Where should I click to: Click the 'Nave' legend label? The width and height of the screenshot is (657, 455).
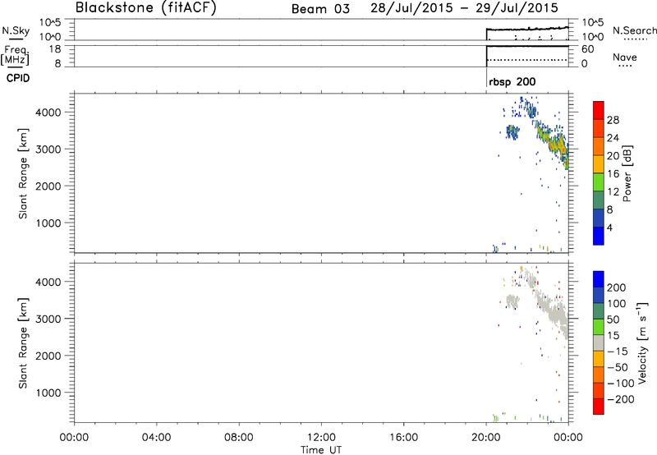click(625, 57)
